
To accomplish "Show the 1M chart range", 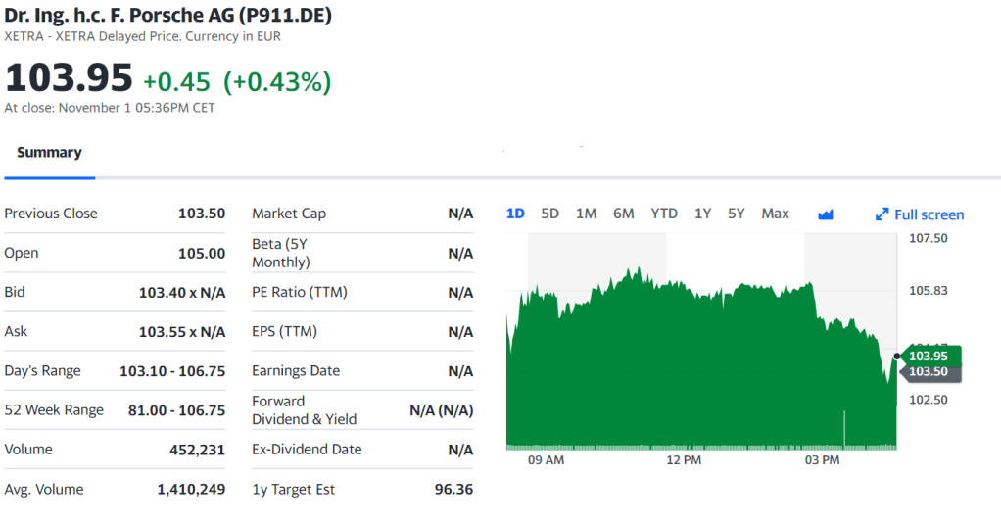I will [x=586, y=214].
